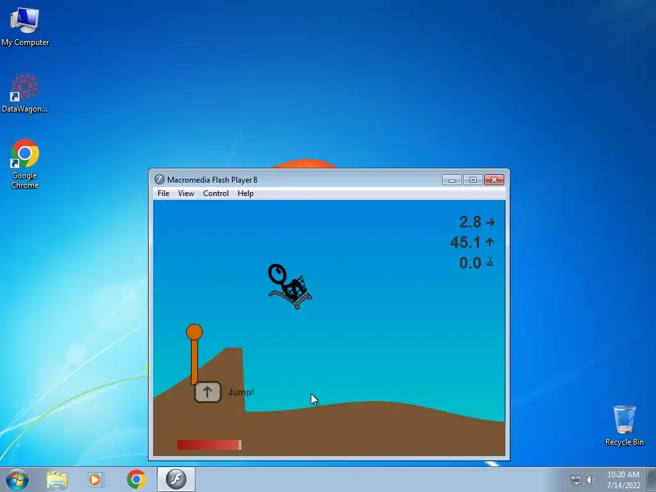
Task: Click the third stat's icon beside 0.0
Action: click(490, 262)
